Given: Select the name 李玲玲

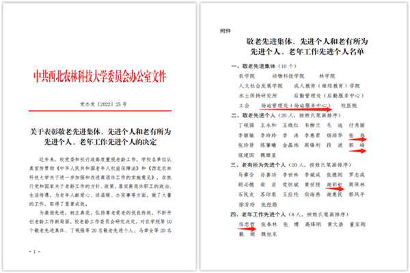Looking at the screenshot, I should pos(269,135).
